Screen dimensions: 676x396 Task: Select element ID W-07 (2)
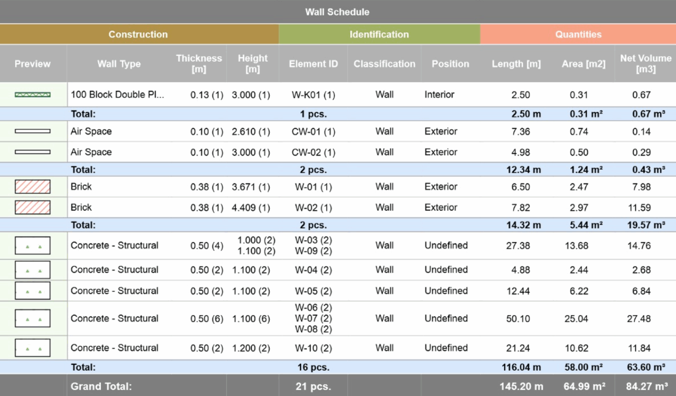(313, 318)
